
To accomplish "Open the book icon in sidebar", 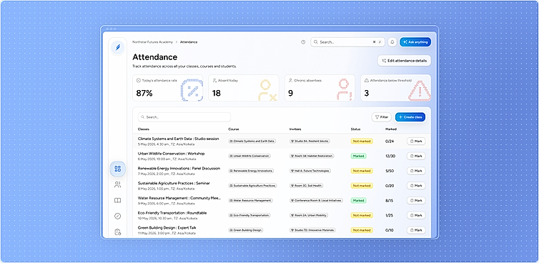I will (x=117, y=200).
